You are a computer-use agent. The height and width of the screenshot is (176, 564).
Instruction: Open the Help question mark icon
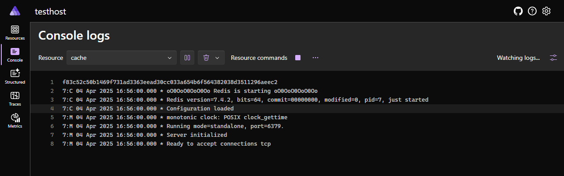(x=532, y=11)
